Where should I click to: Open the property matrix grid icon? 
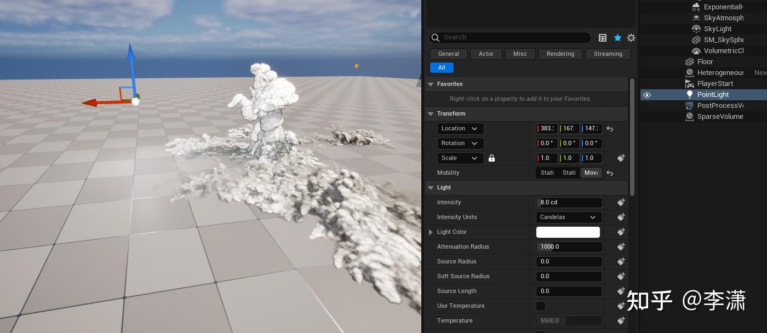(603, 38)
